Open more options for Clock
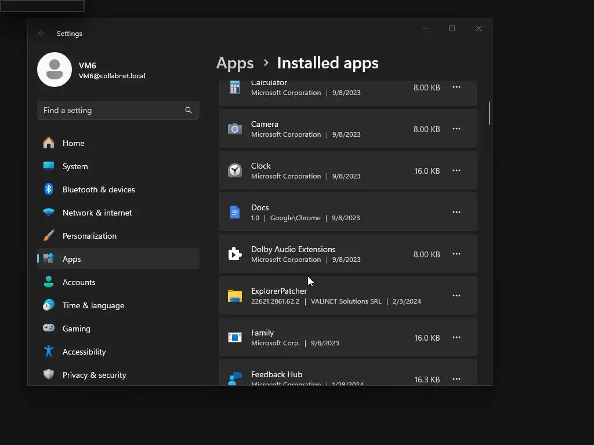Viewport: 594px width, 445px height. coord(457,170)
